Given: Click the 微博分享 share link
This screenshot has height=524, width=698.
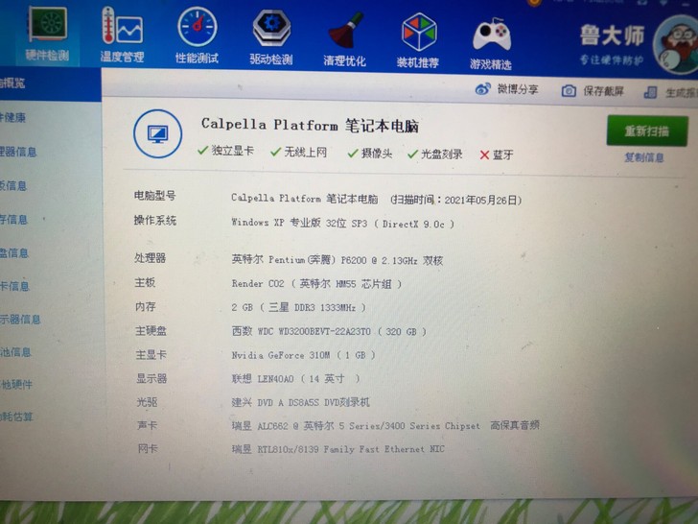Looking at the screenshot, I should pos(518,89).
